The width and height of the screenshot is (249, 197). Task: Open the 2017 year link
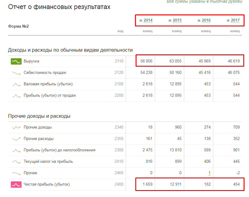coord(235,20)
